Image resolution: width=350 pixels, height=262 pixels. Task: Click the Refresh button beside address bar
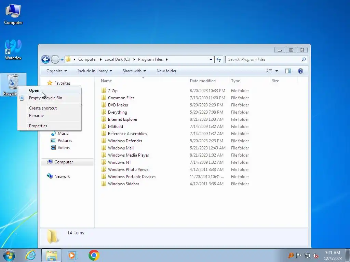[218, 59]
